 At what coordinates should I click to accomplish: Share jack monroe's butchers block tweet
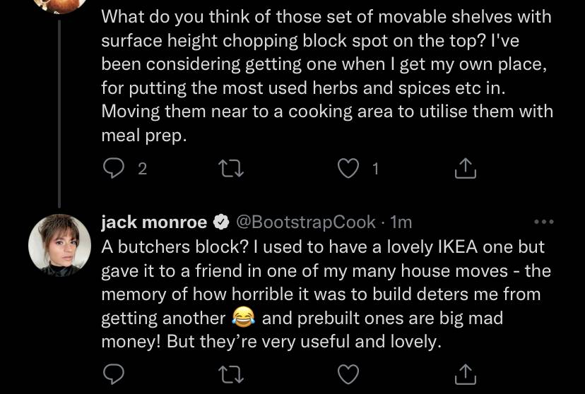pyautogui.click(x=465, y=374)
